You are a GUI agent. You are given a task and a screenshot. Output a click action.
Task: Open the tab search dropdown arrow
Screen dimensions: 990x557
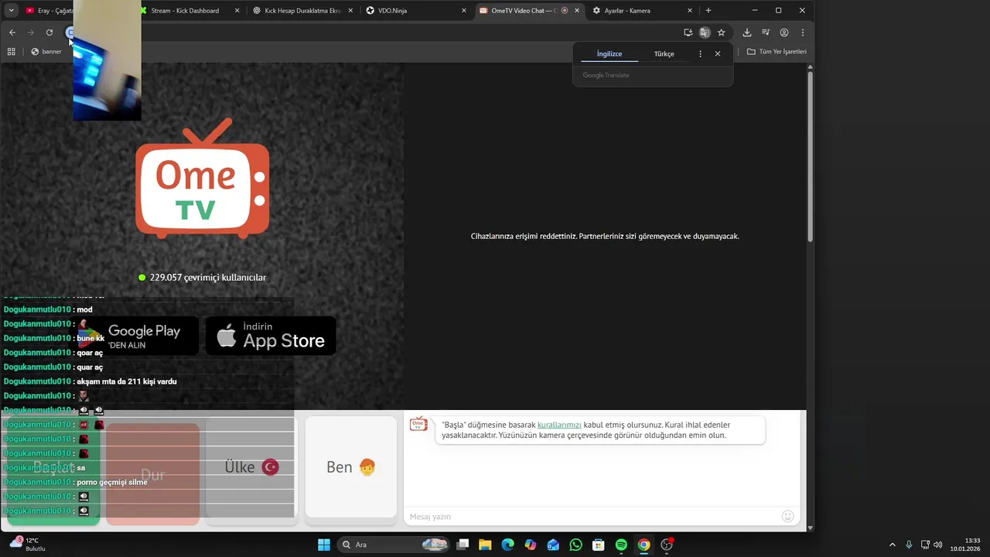(11, 11)
